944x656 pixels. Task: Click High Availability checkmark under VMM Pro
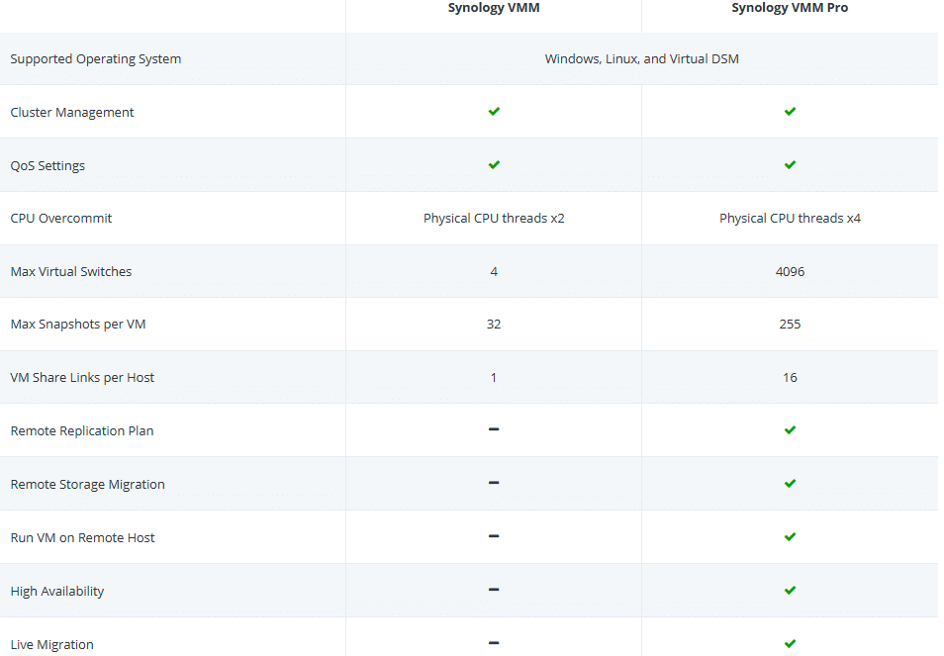(791, 591)
